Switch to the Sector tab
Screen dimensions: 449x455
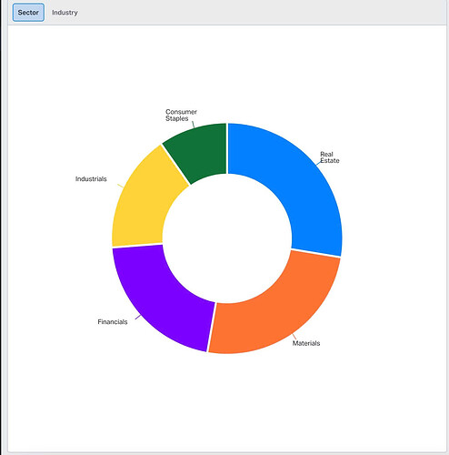[x=28, y=13]
